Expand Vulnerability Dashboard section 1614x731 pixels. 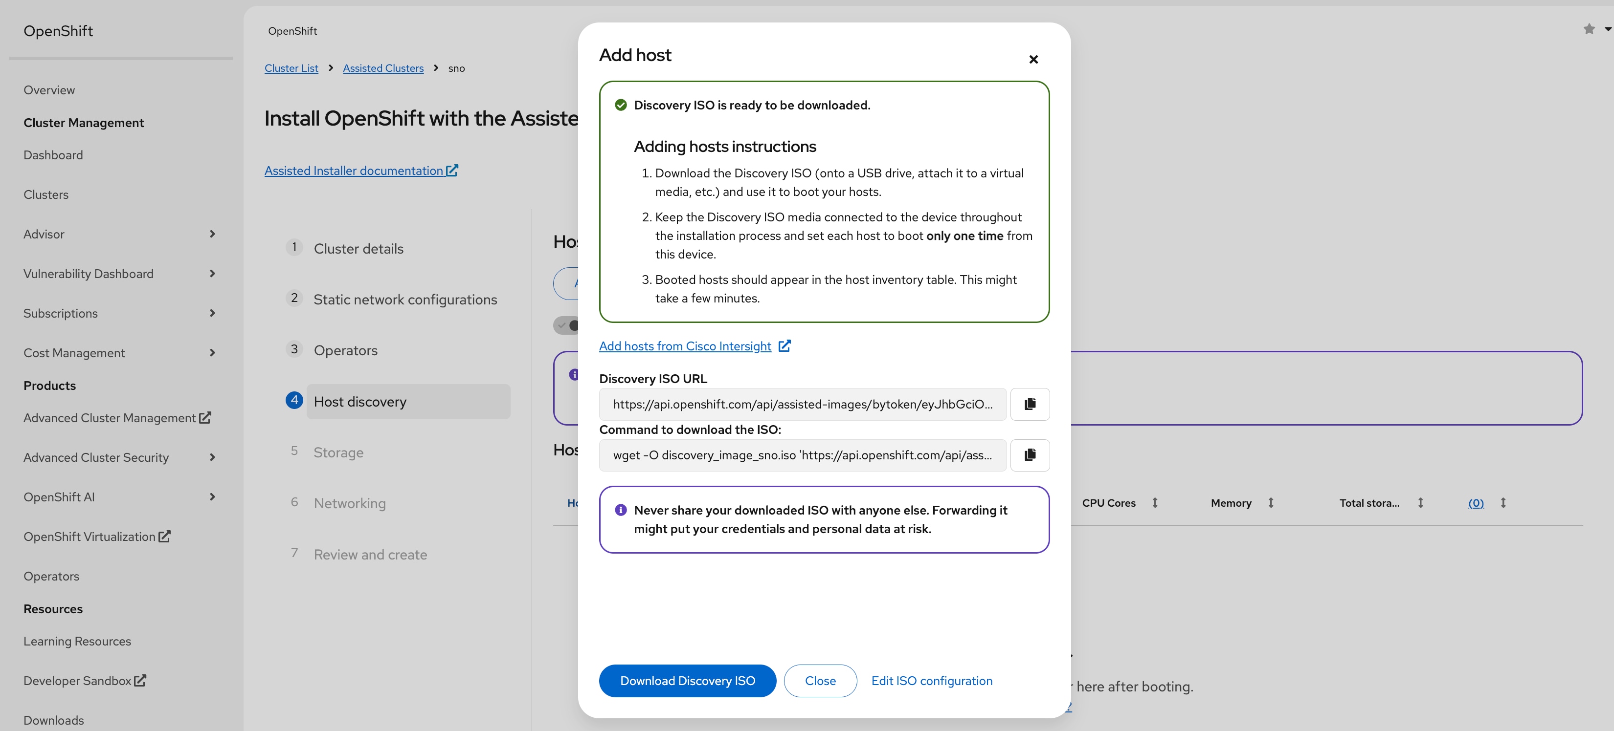[212, 273]
